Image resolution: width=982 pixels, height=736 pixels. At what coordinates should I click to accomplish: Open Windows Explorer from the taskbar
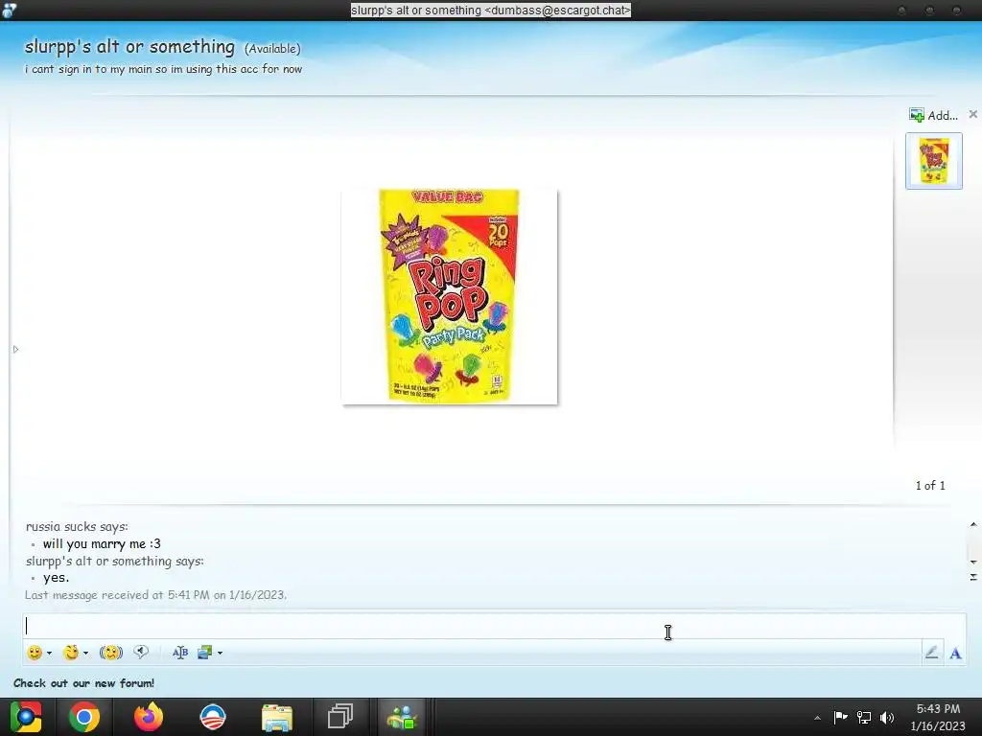coord(277,717)
